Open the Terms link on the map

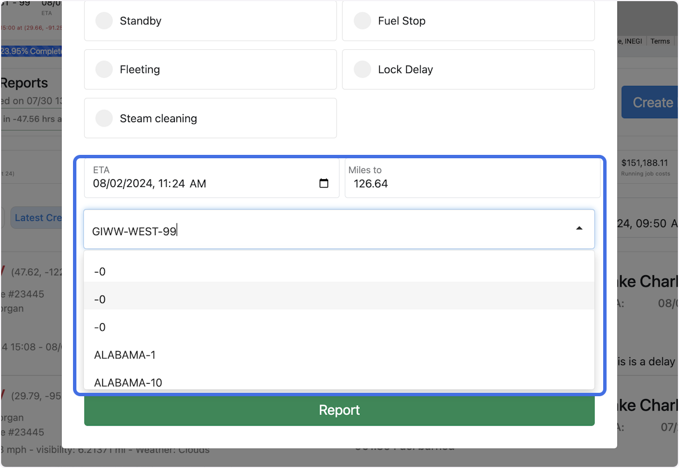click(660, 41)
